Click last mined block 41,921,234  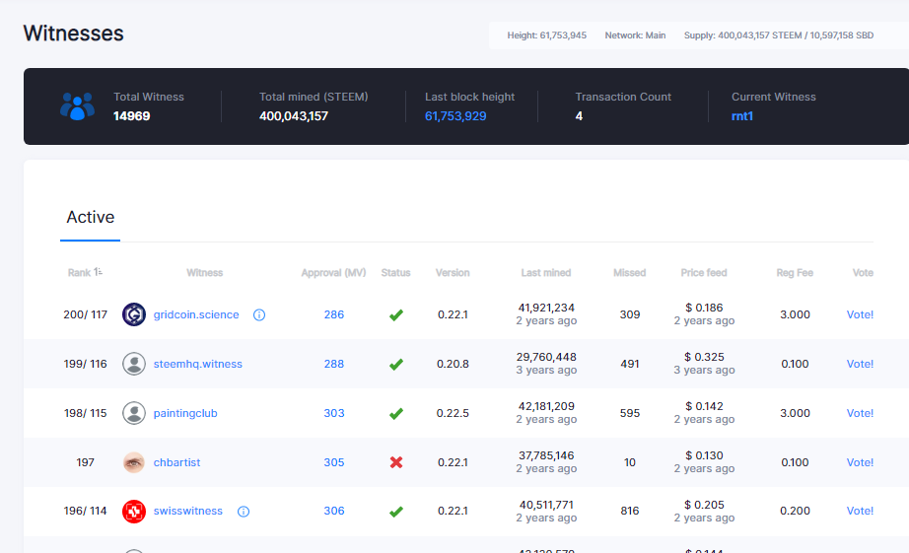coord(546,308)
